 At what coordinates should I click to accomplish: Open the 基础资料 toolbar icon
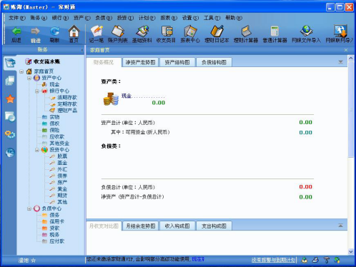coord(142,31)
